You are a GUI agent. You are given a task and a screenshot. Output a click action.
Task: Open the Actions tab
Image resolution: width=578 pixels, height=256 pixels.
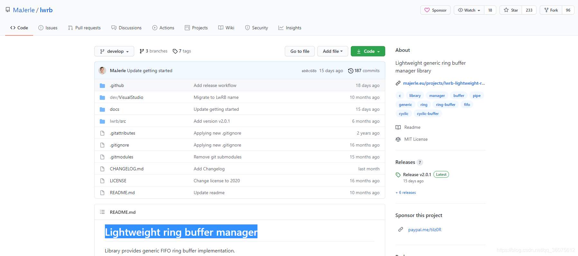click(x=163, y=28)
